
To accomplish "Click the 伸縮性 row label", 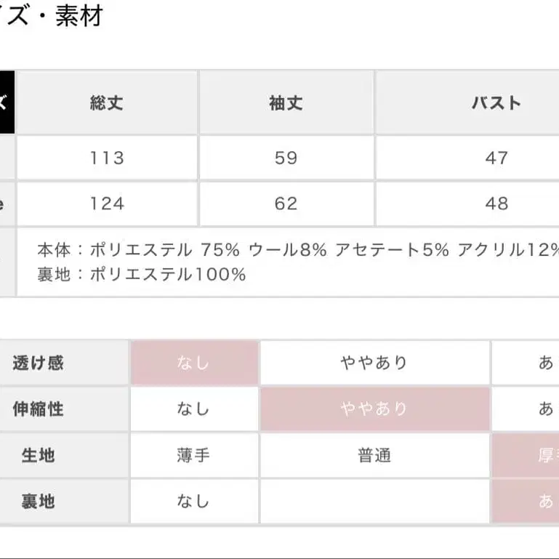I will (x=38, y=409).
